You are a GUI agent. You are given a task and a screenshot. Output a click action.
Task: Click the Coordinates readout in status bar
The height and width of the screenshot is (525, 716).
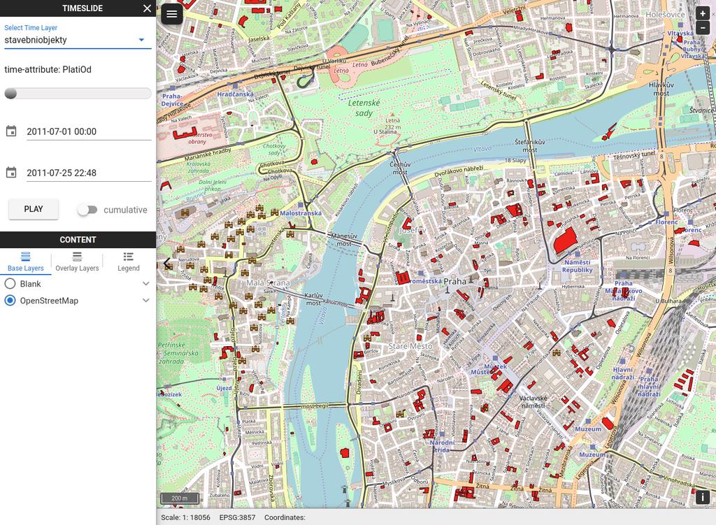coord(285,517)
